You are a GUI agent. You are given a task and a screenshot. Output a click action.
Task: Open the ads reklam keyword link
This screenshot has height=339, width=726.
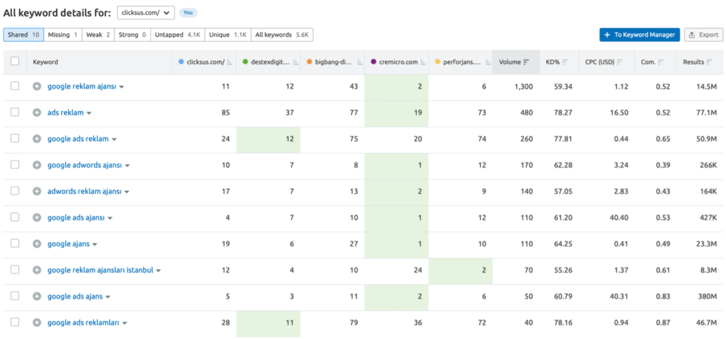coord(65,113)
